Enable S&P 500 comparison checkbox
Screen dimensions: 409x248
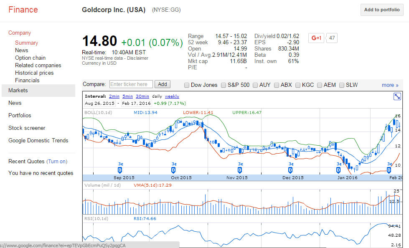pyautogui.click(x=223, y=85)
